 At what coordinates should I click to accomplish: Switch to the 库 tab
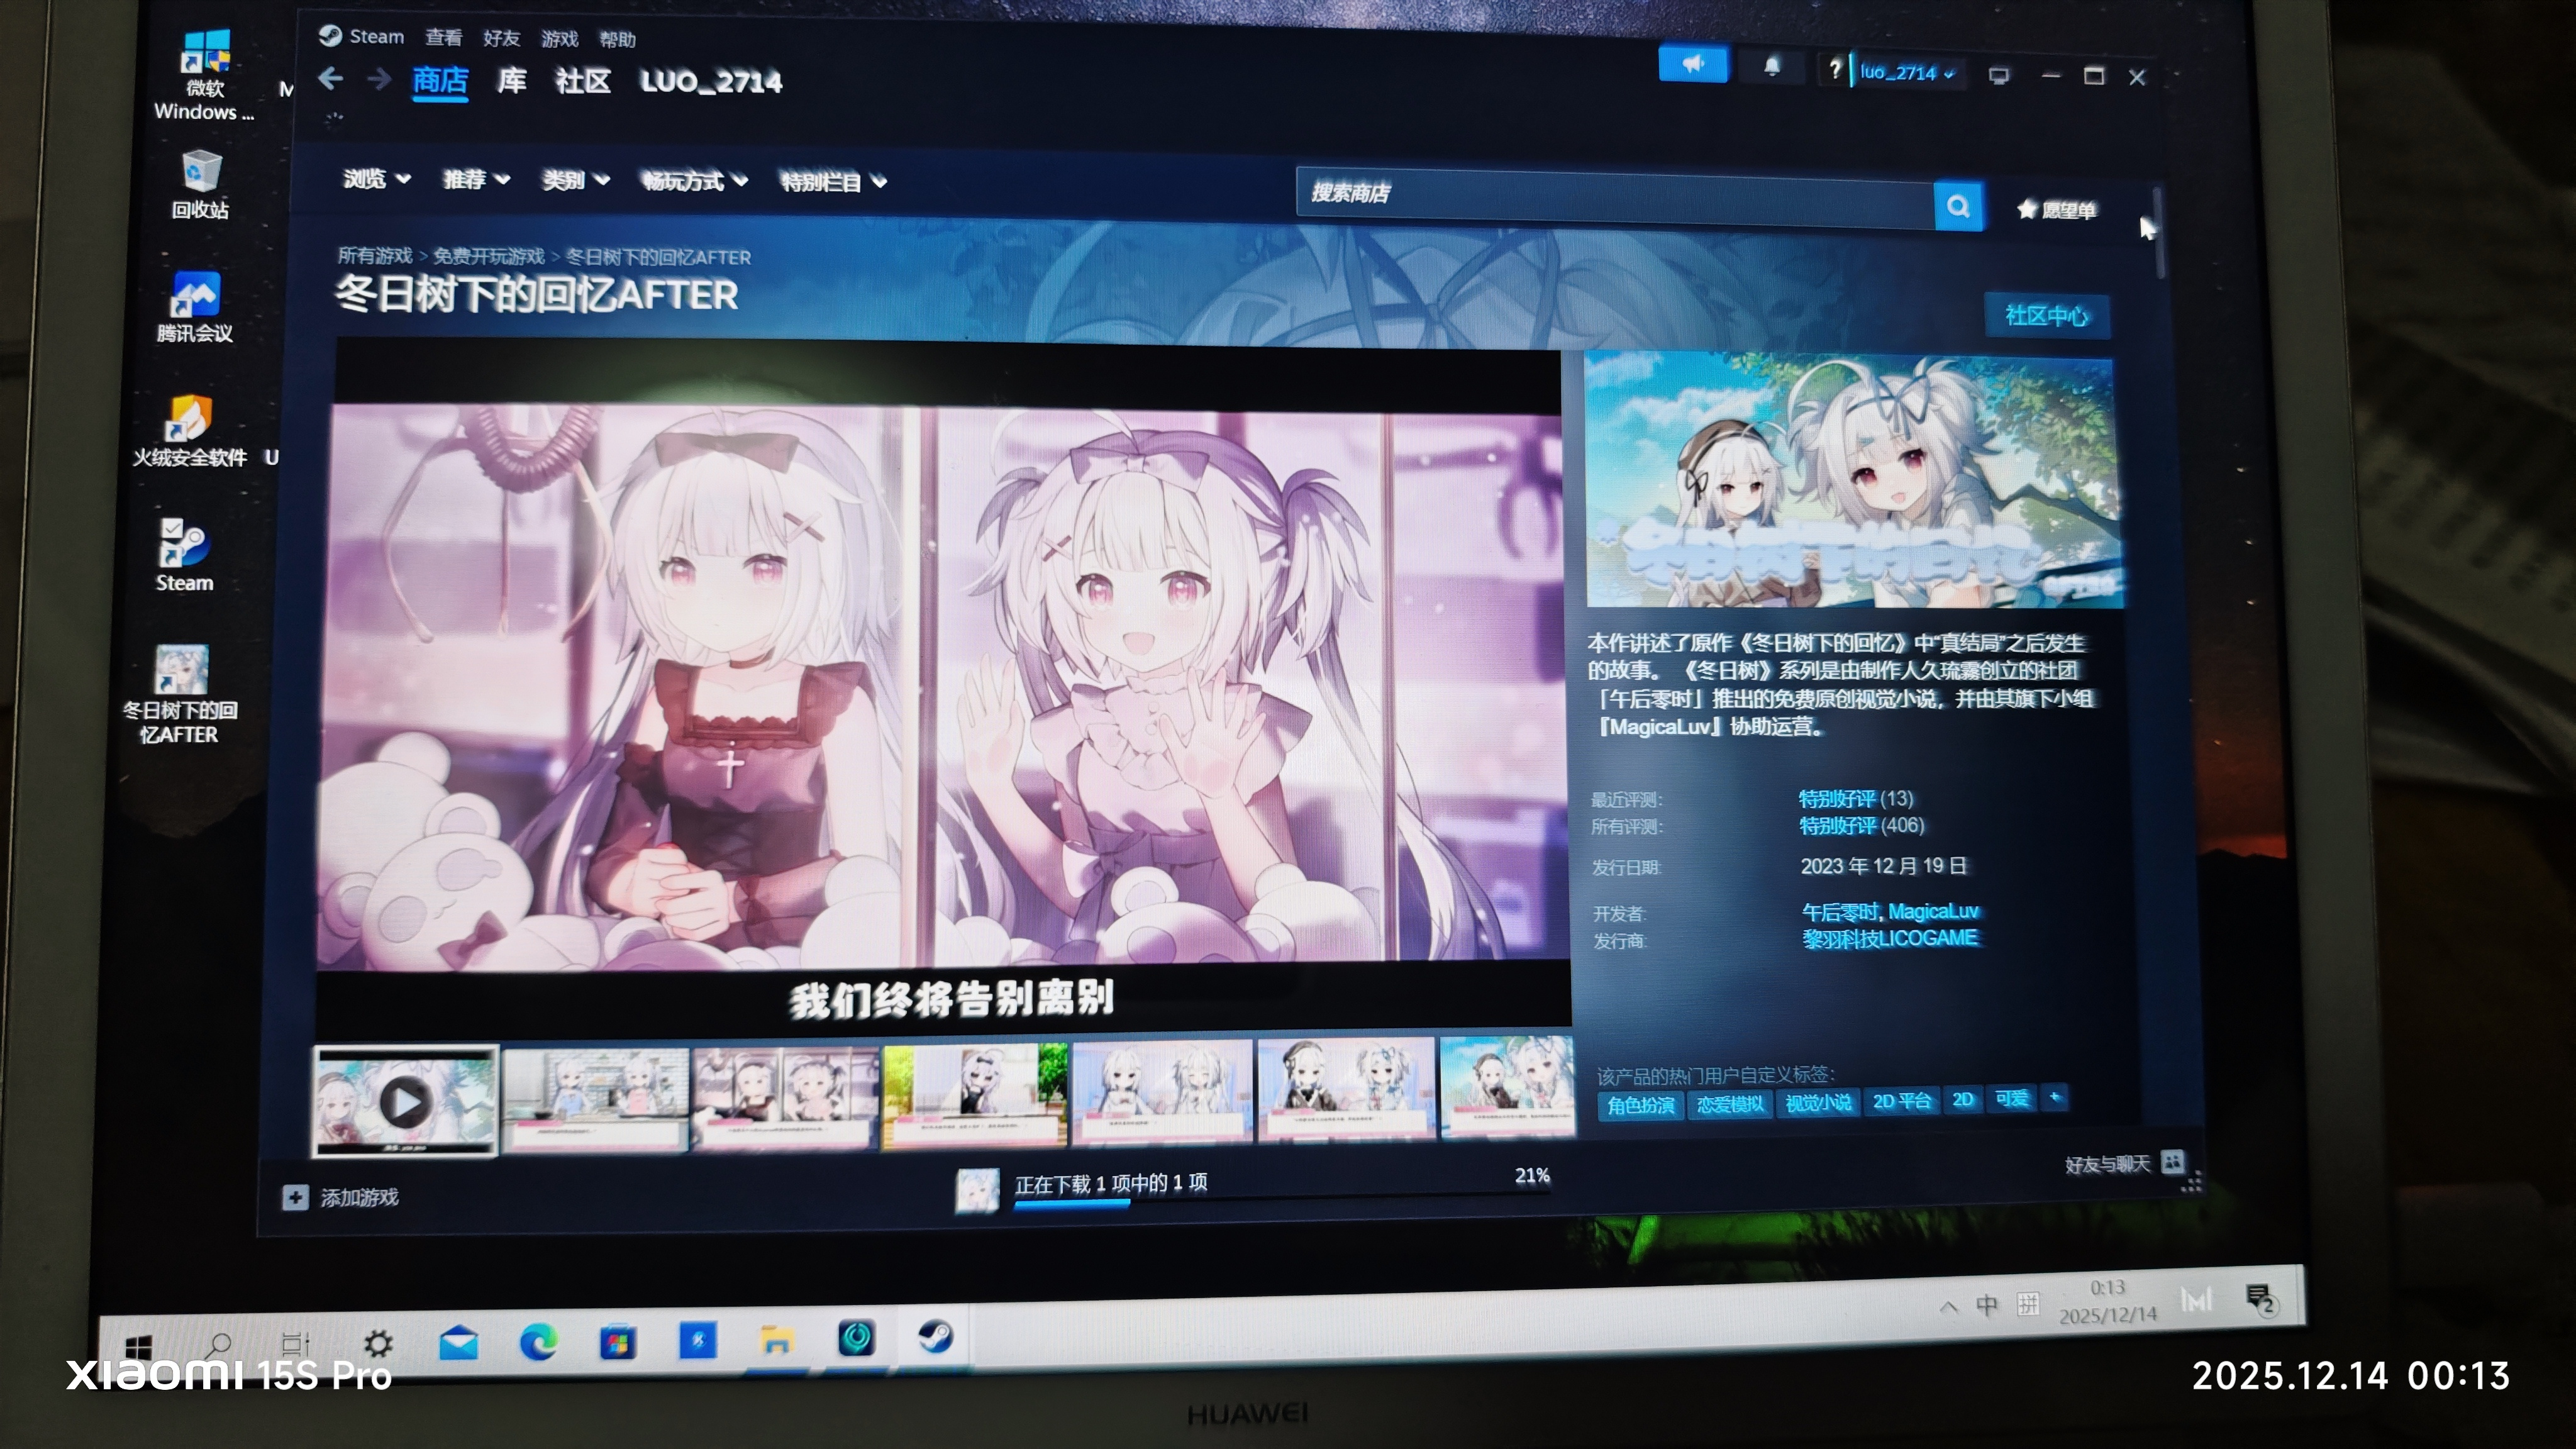click(511, 81)
